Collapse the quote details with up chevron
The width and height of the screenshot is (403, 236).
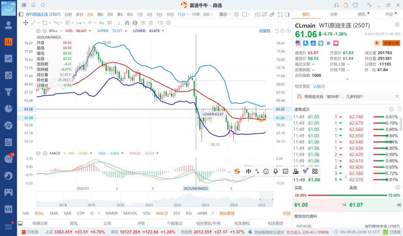(347, 79)
